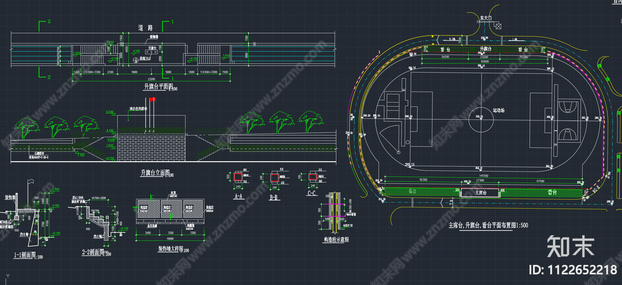Click the '运动场' label on the field

[499, 110]
